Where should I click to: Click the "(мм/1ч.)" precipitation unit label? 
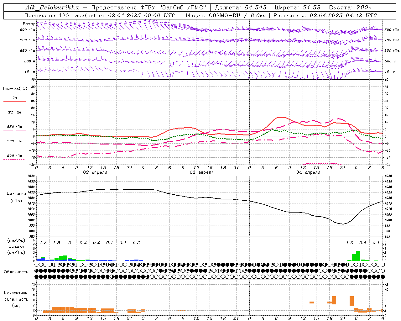pos(16,252)
